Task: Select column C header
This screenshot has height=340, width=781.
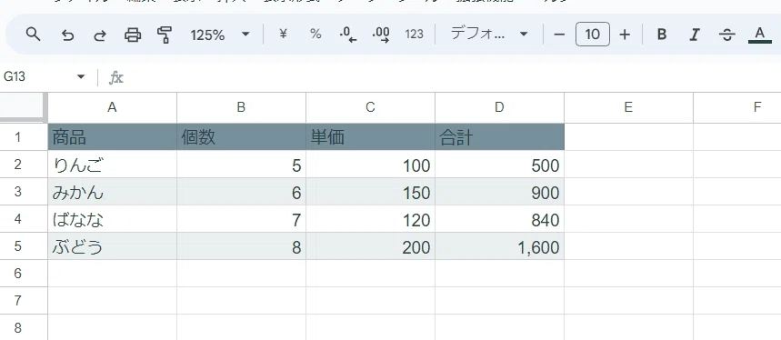Action: [370, 107]
